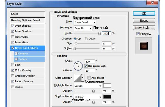Click the Gloss Contour curve thumbnail
This screenshot has width=165, height=107.
(78, 78)
